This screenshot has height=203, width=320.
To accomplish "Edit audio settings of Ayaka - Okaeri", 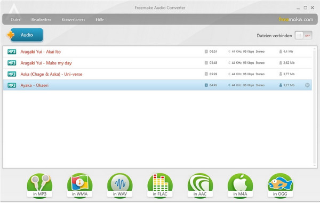I will [x=246, y=85].
